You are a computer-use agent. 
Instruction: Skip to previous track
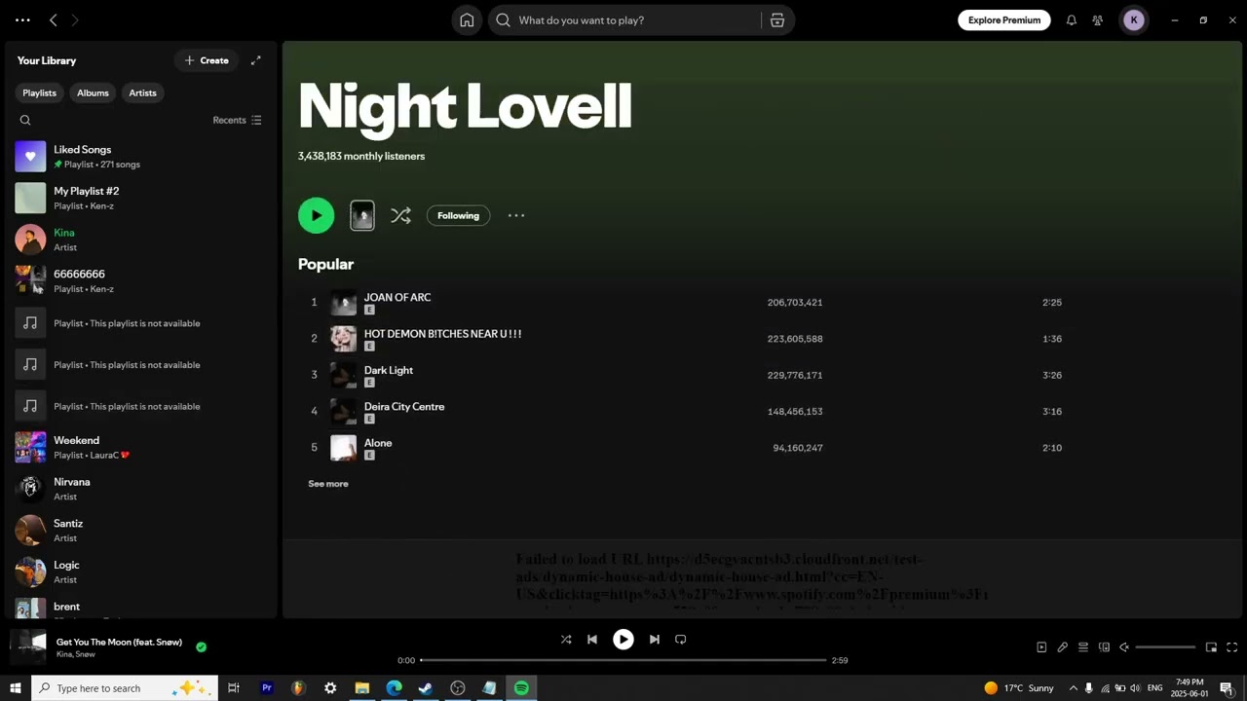pos(592,640)
